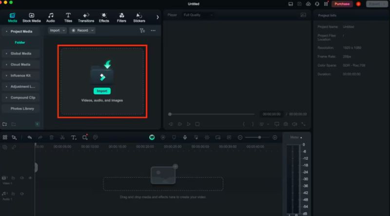
Task: Click the previous frame button in player
Action: tap(171, 124)
